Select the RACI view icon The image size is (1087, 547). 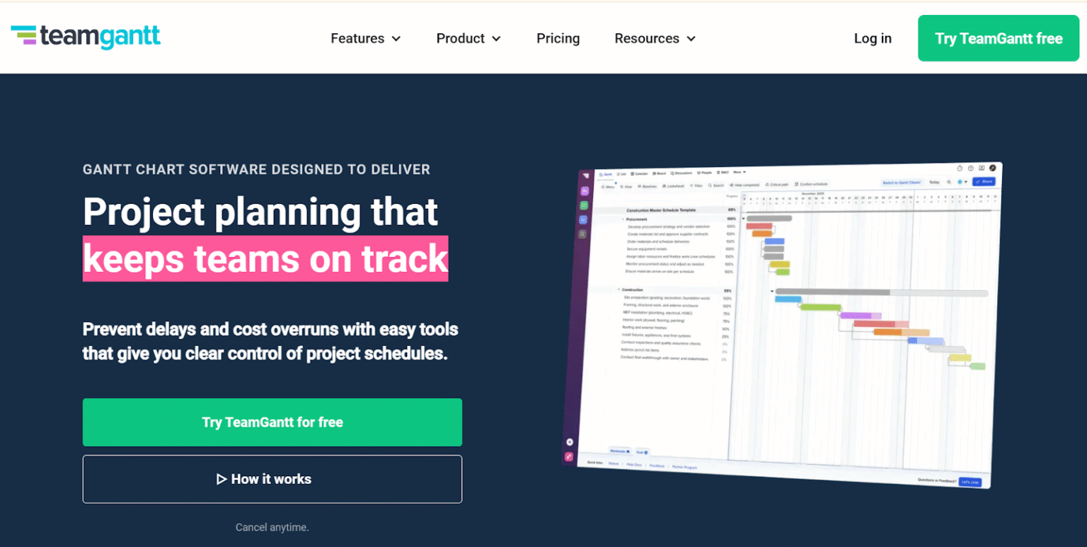723,172
